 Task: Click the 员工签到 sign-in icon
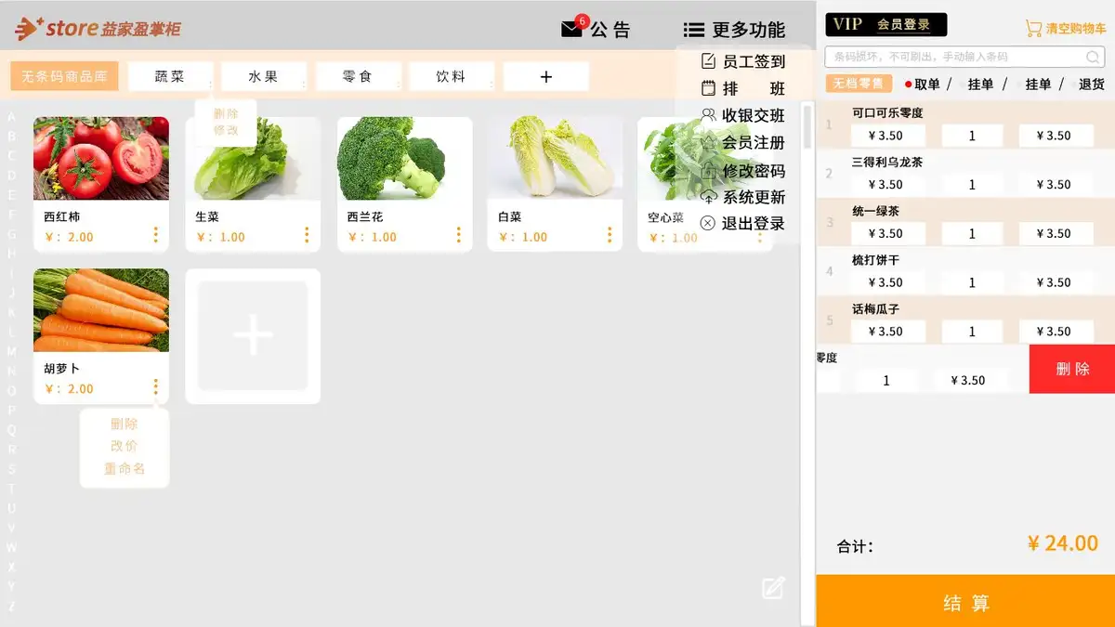pos(708,61)
